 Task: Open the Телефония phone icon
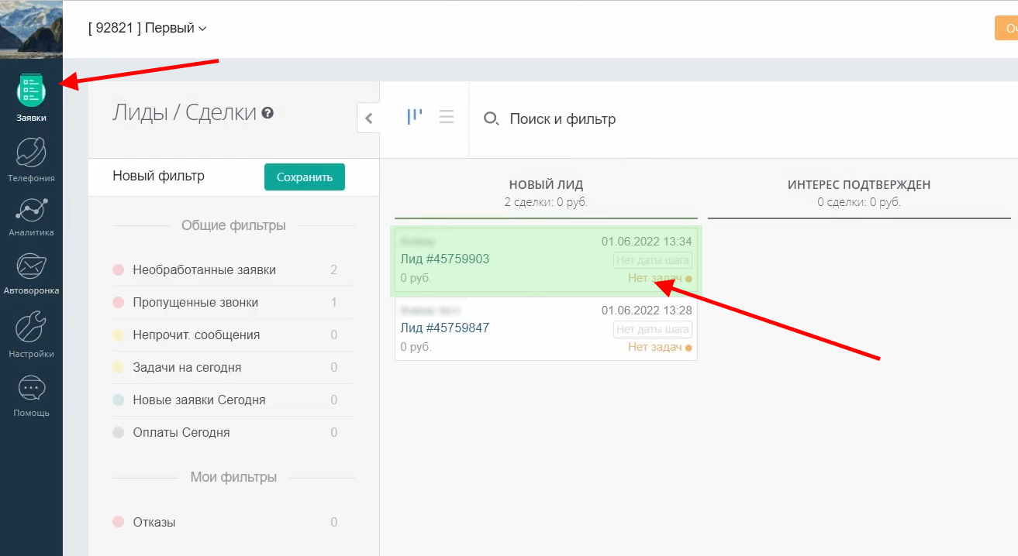pyautogui.click(x=31, y=153)
